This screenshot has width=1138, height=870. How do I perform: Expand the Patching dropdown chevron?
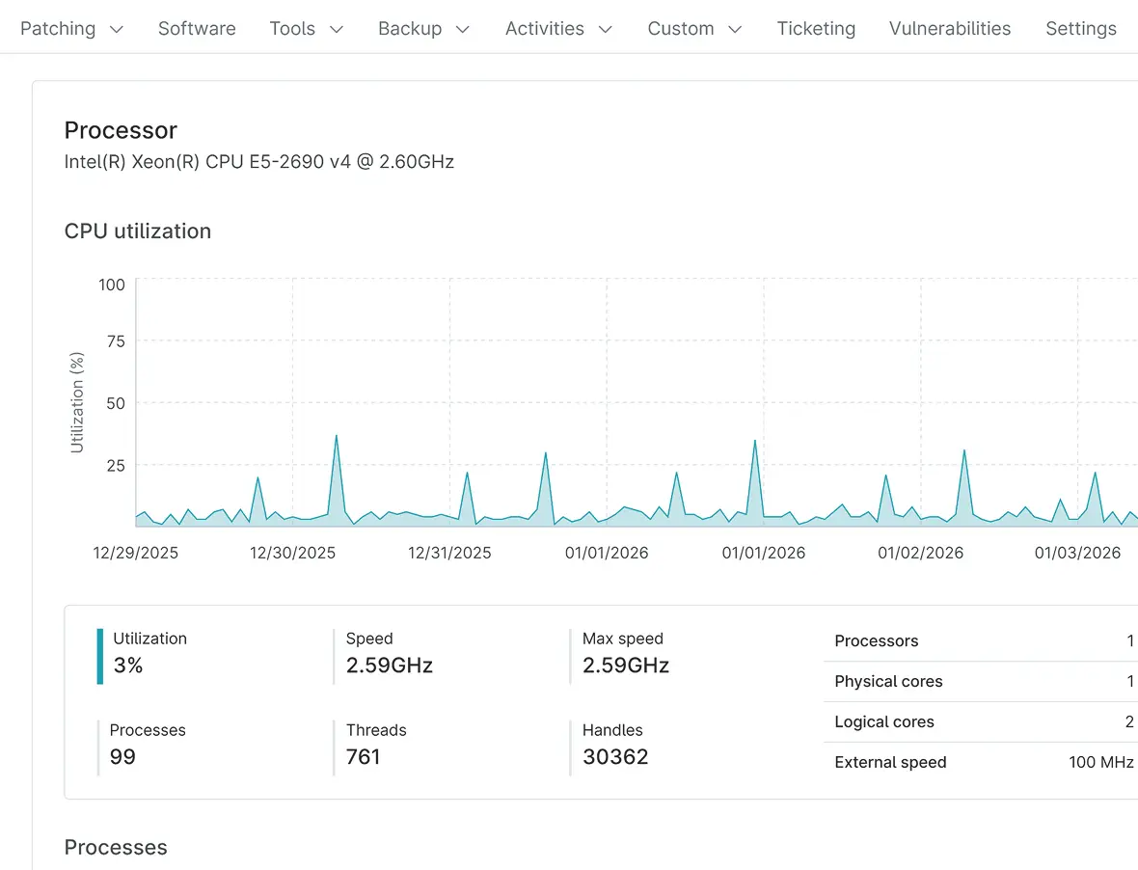click(116, 29)
